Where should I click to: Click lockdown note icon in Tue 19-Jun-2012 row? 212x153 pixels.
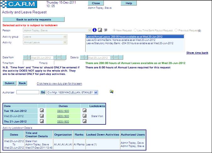(x=84, y=111)
